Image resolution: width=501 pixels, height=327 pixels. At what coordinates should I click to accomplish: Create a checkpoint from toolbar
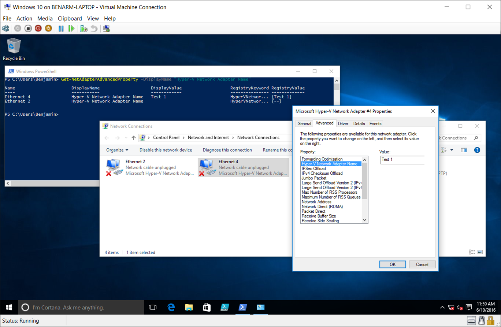(x=84, y=28)
